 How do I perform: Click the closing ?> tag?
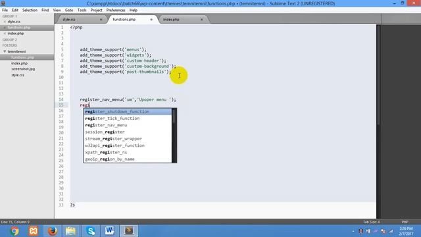72,205
